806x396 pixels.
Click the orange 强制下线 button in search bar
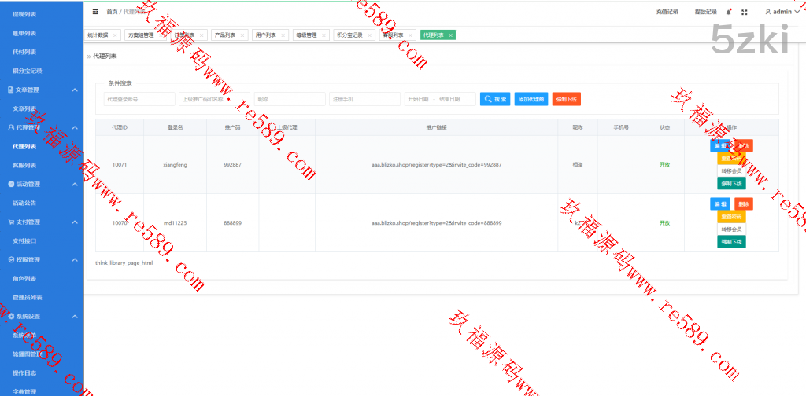(566, 99)
